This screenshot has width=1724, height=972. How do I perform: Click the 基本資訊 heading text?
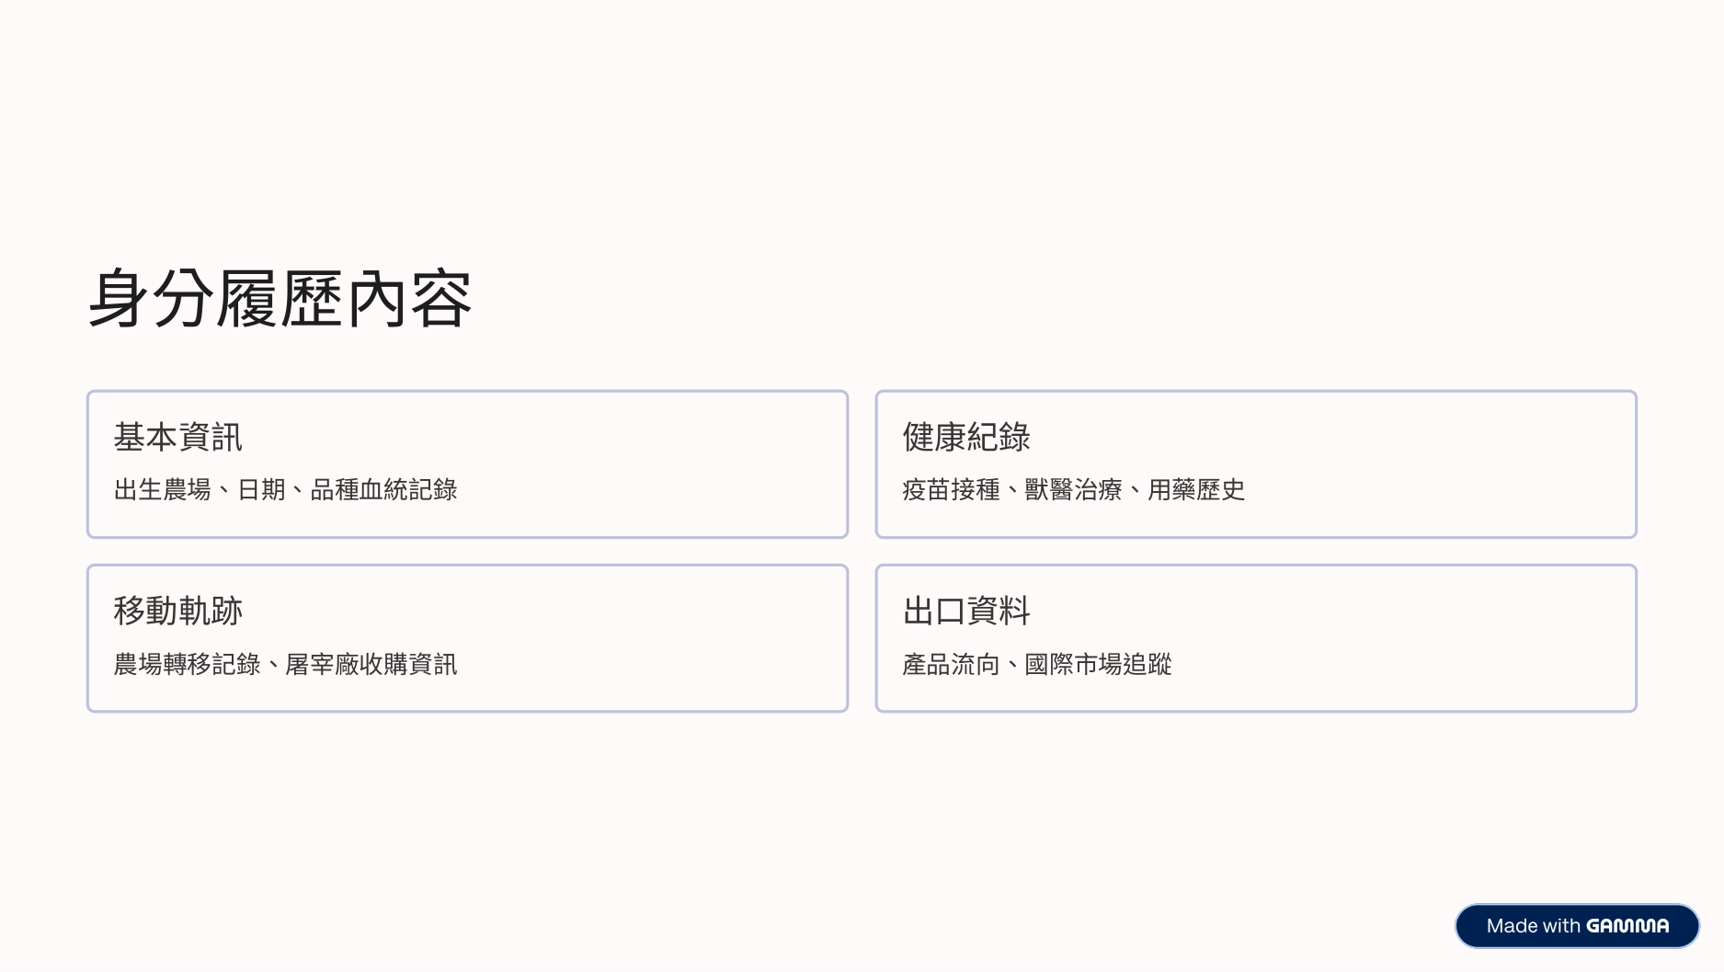(x=178, y=438)
